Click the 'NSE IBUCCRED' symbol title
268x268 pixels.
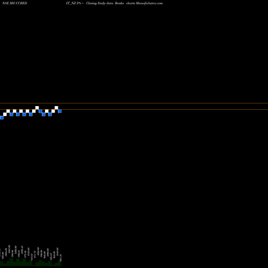pos(14,3)
